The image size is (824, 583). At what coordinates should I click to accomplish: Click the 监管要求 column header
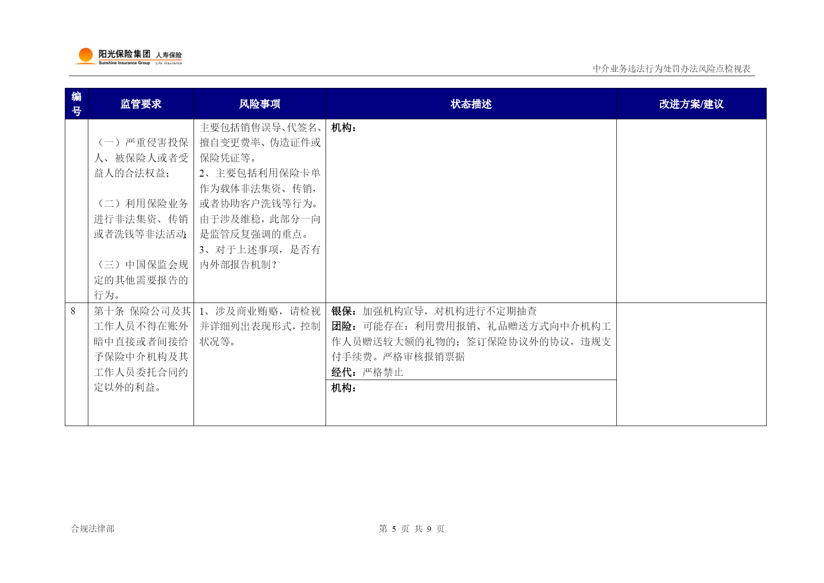click(x=141, y=104)
